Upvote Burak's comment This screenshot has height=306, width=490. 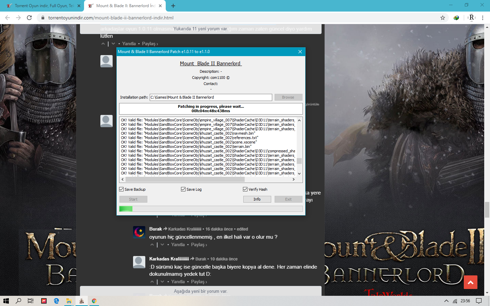pos(152,244)
